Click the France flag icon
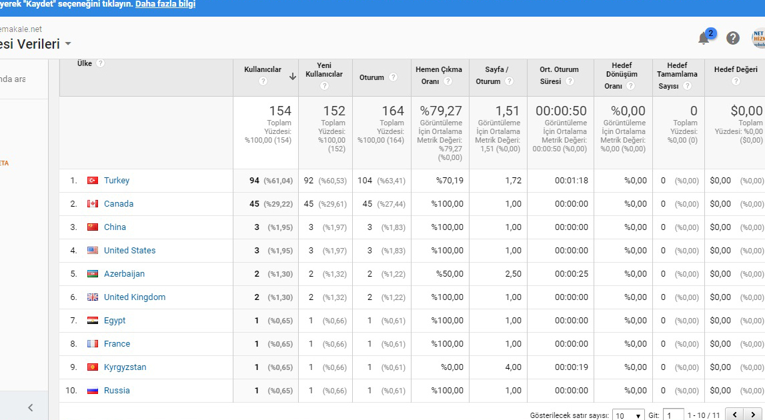The image size is (765, 420). pyautogui.click(x=93, y=344)
